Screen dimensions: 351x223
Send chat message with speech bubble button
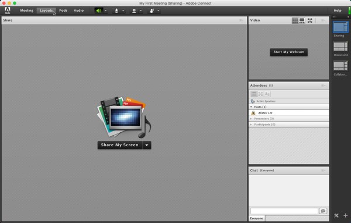323,211
